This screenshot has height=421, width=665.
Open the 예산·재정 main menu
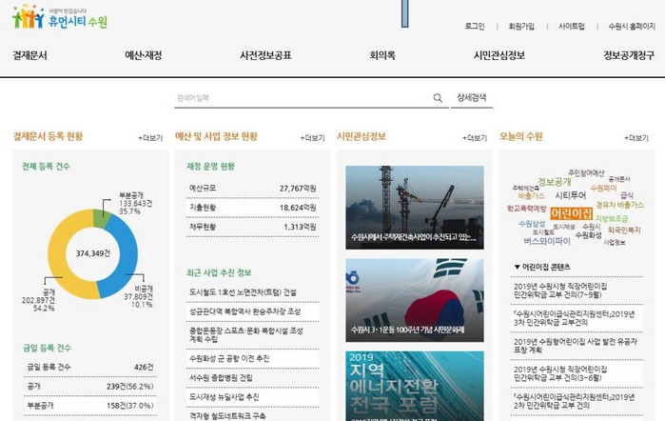[144, 55]
